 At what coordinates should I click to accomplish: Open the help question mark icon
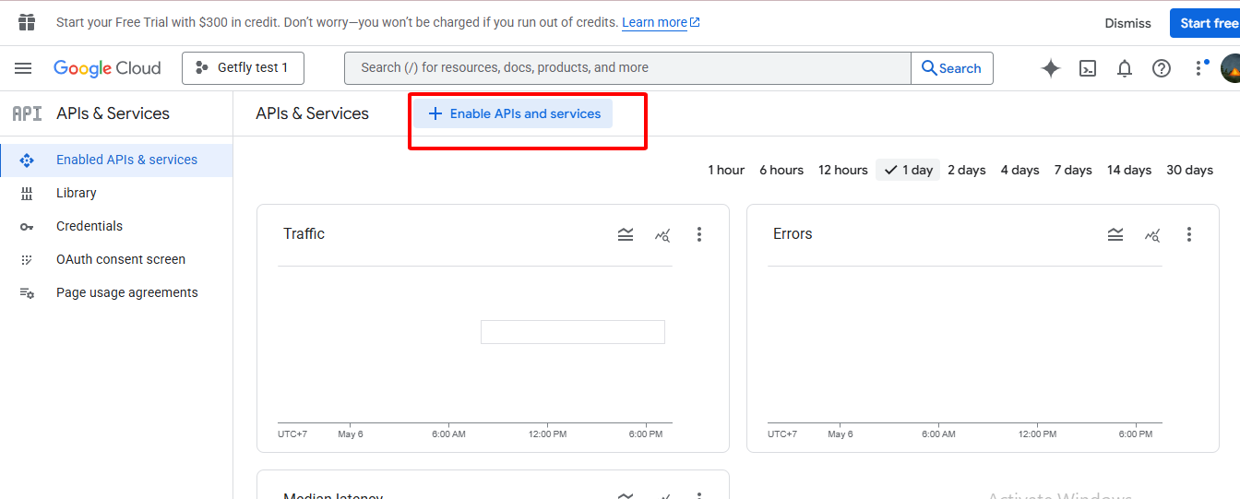tap(1162, 68)
